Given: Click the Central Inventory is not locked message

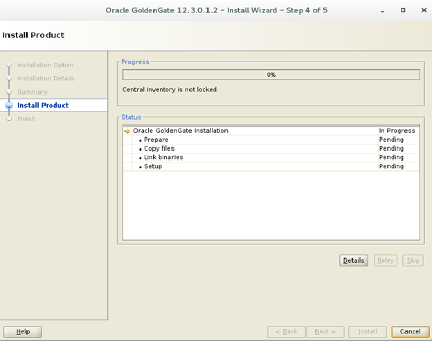Looking at the screenshot, I should 170,90.
